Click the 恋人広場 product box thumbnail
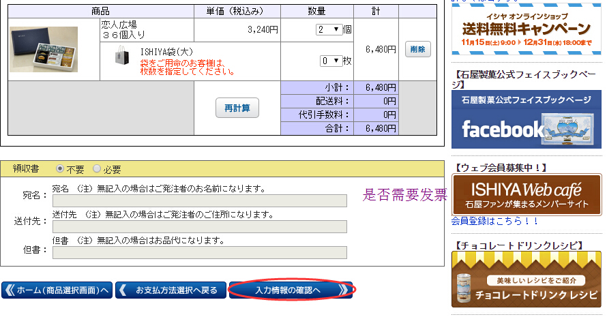The width and height of the screenshot is (607, 317). click(44, 49)
